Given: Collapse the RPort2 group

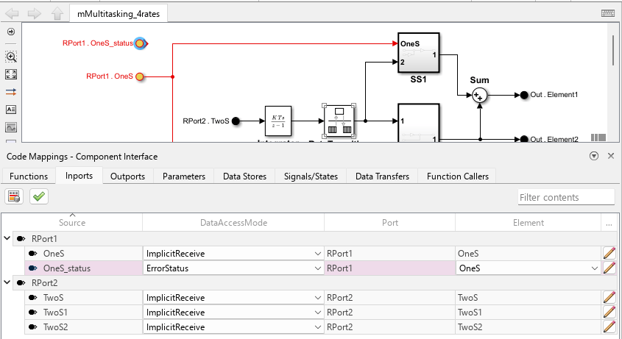Looking at the screenshot, I should (7, 282).
